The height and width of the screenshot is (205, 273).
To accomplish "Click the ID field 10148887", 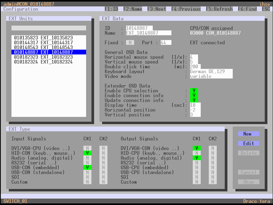I will 139,28.
